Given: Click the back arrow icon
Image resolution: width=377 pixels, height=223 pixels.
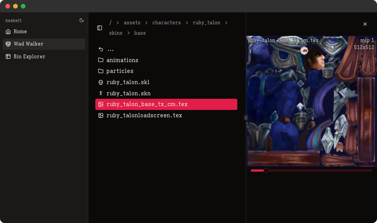Looking at the screenshot, I should (x=101, y=49).
